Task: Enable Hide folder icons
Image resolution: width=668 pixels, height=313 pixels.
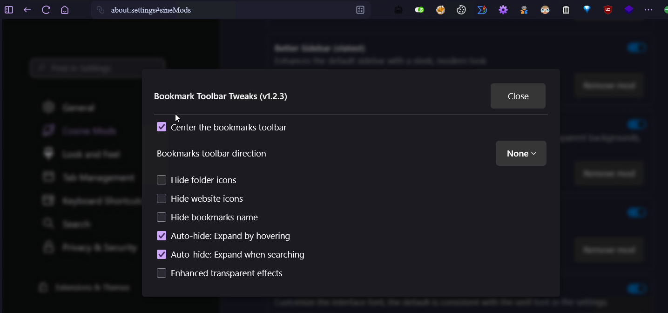Action: coord(161,179)
